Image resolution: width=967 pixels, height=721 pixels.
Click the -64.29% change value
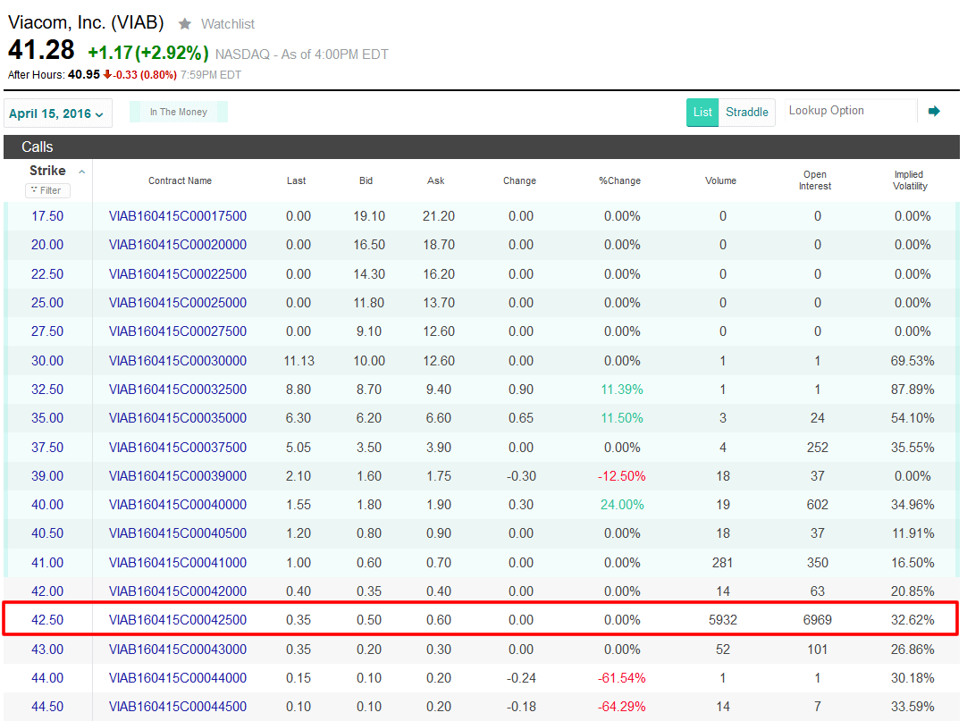622,707
